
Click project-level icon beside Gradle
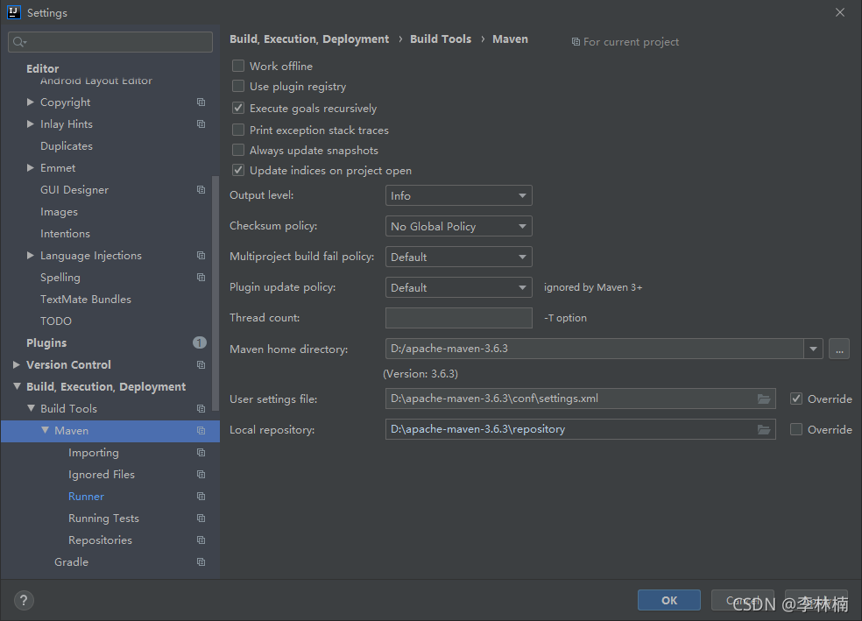(201, 562)
